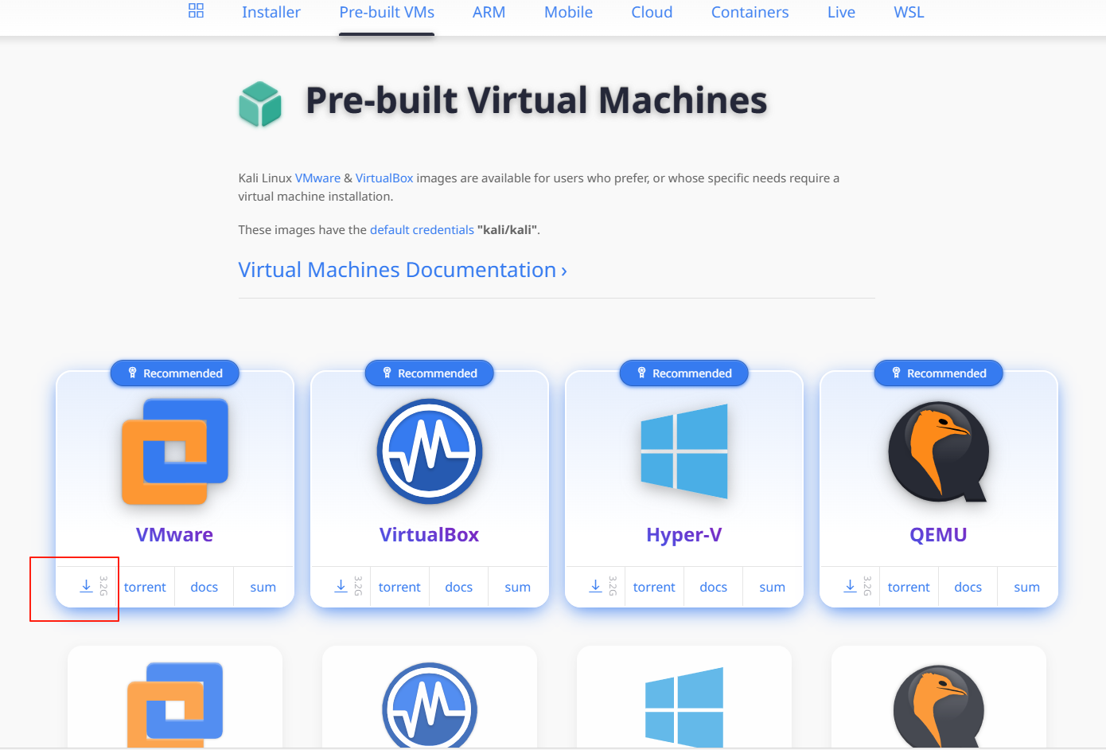Image resolution: width=1106 pixels, height=750 pixels.
Task: Click the VMware card title
Action: coord(174,535)
